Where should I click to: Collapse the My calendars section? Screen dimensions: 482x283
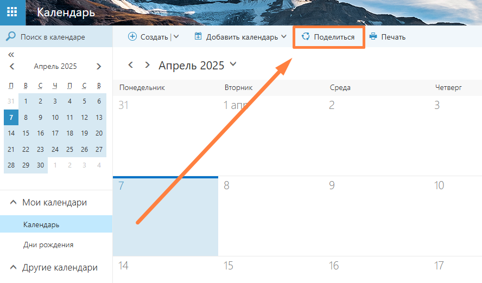pyautogui.click(x=13, y=203)
